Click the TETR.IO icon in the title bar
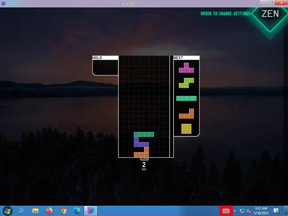The width and height of the screenshot is (288, 216). (x=3, y=3)
